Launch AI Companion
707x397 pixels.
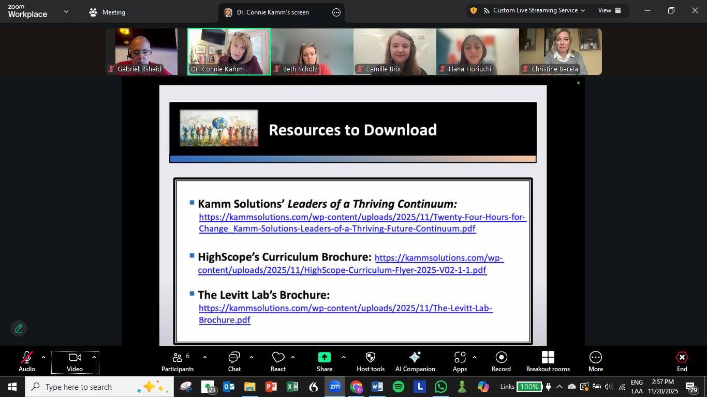pos(415,361)
